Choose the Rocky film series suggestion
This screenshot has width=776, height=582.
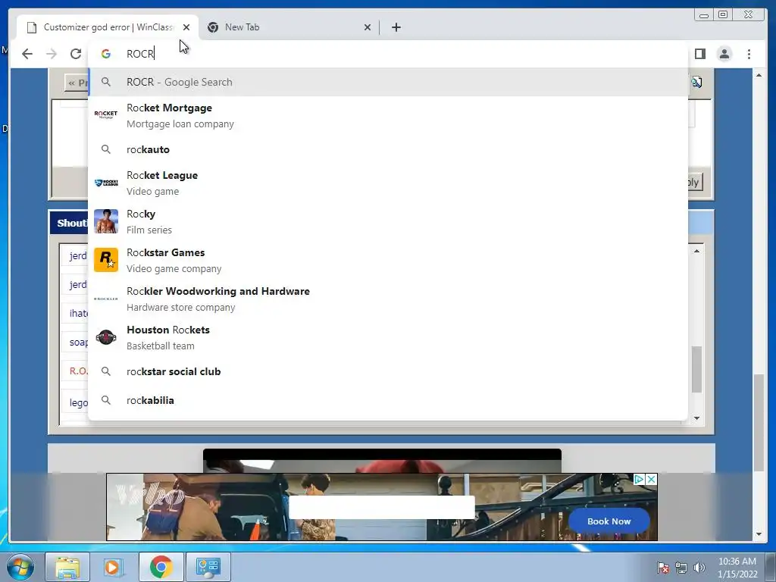click(388, 222)
